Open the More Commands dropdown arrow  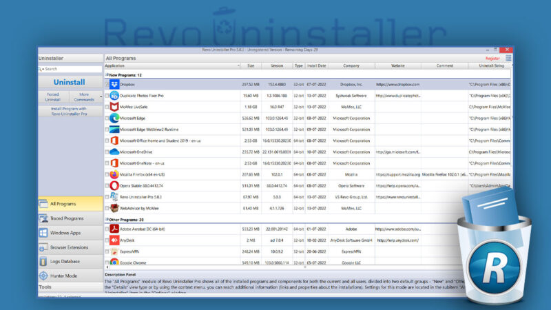(x=101, y=96)
